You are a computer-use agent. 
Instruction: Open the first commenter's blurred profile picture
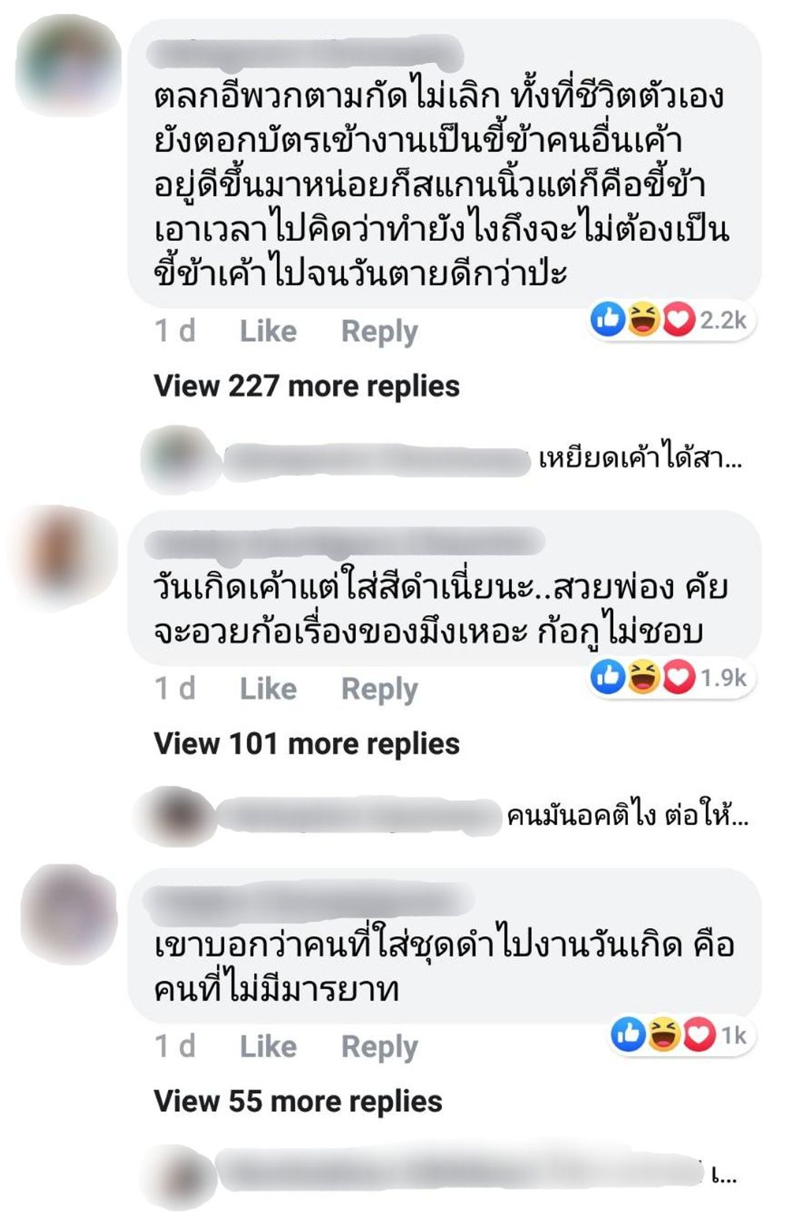point(68,65)
